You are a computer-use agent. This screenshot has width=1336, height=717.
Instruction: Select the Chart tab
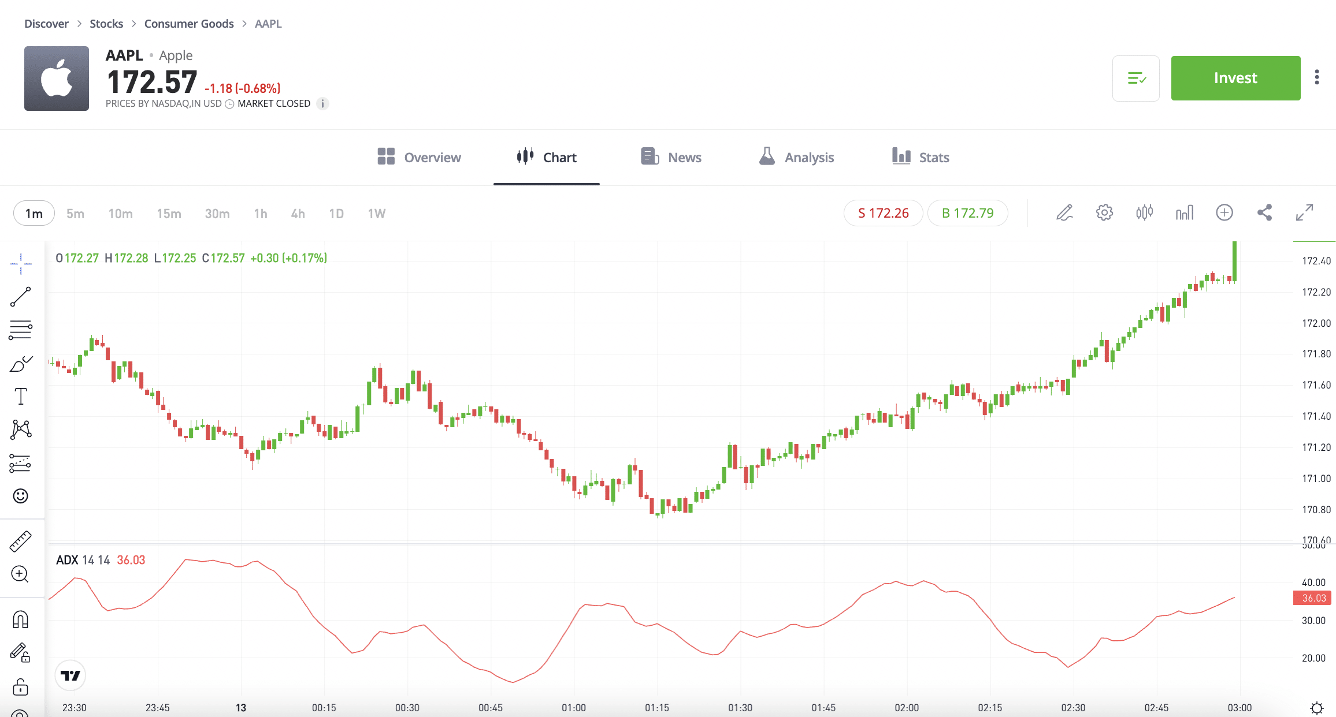coord(547,157)
